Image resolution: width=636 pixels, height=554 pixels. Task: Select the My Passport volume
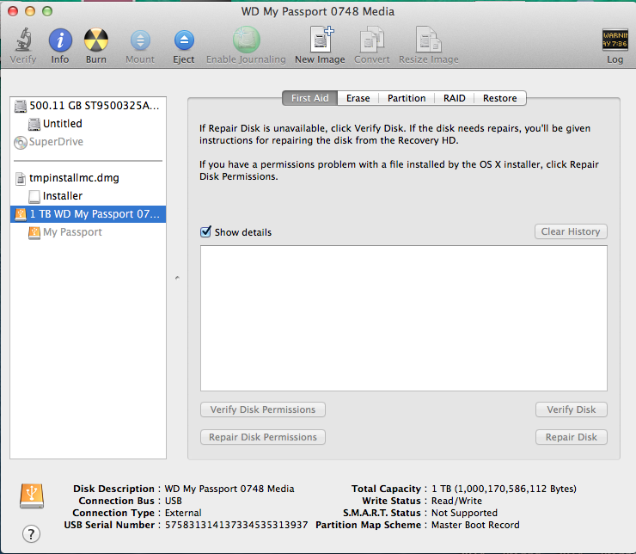click(x=88, y=232)
